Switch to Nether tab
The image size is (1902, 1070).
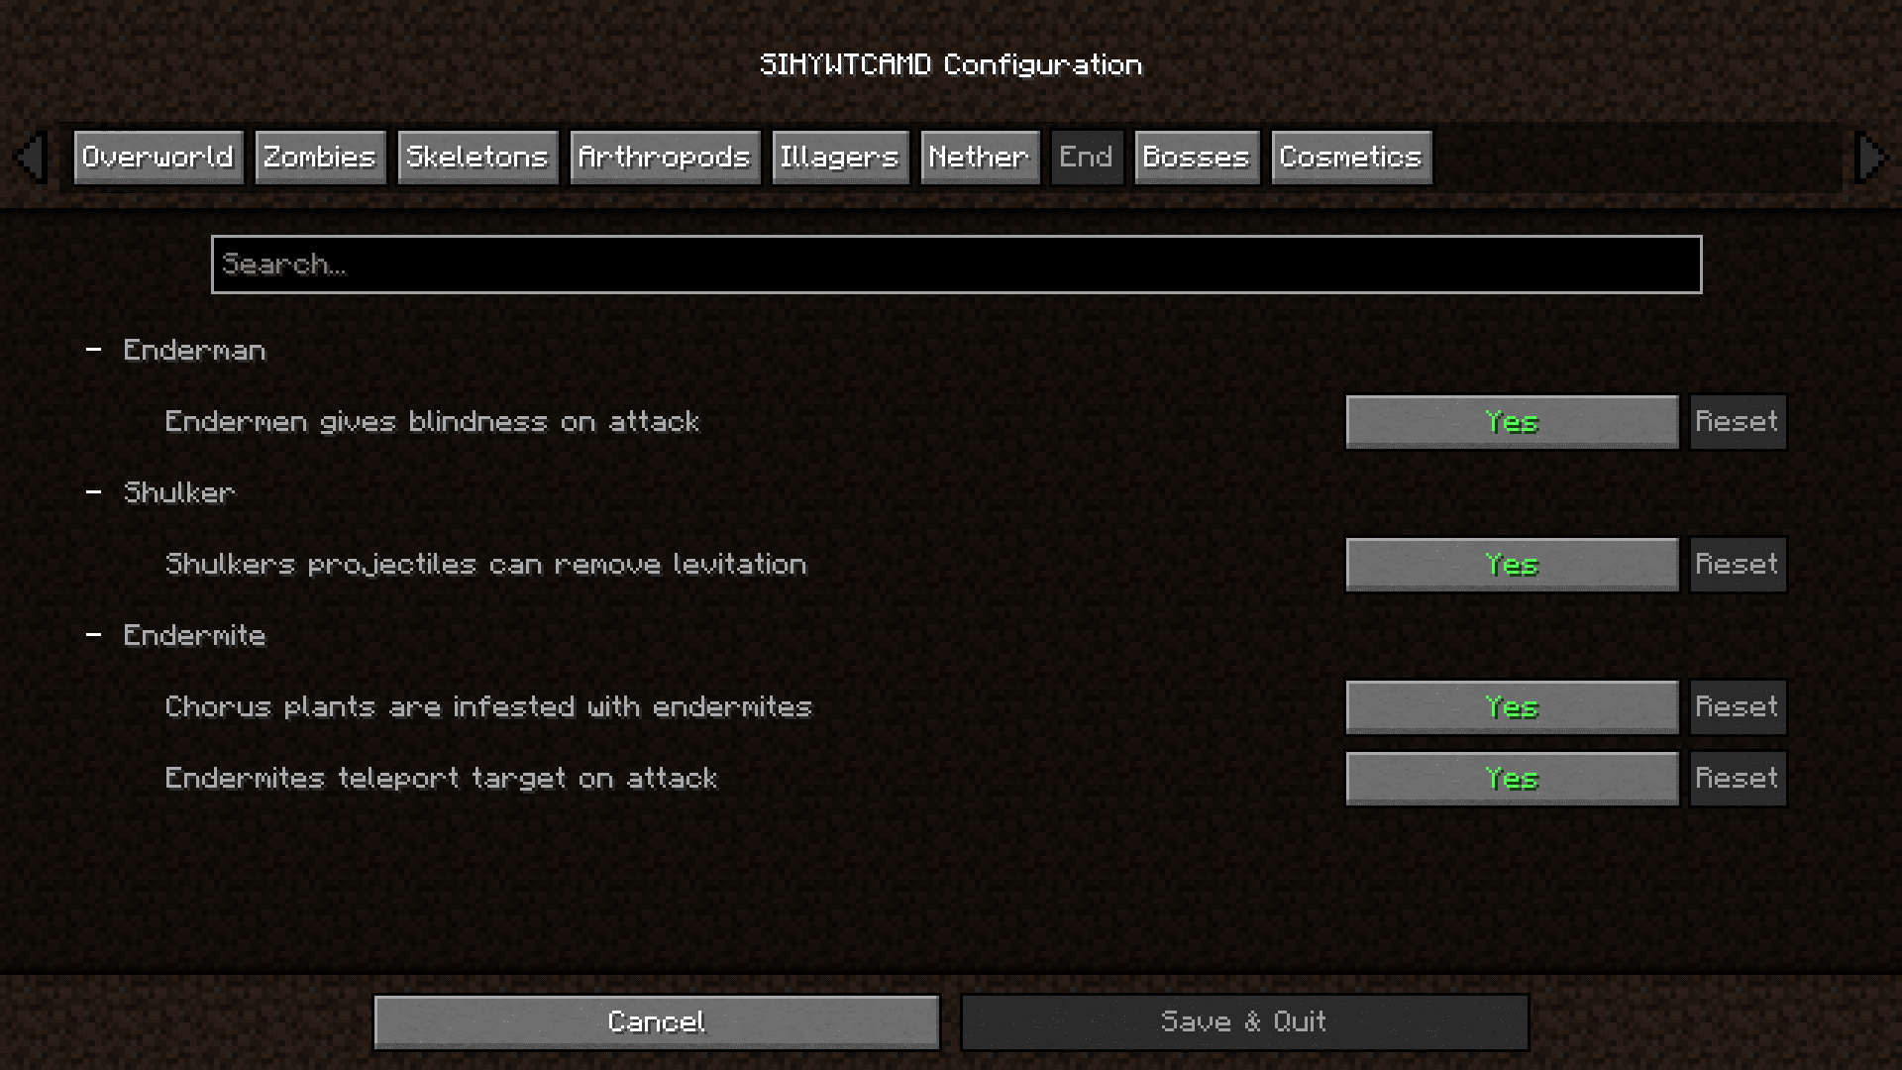coord(979,157)
